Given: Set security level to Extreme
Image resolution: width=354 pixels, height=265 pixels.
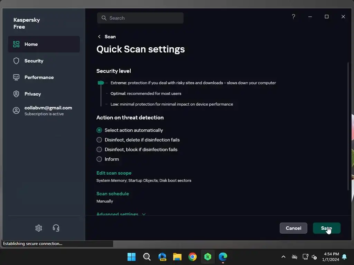Looking at the screenshot, I should click(x=193, y=83).
